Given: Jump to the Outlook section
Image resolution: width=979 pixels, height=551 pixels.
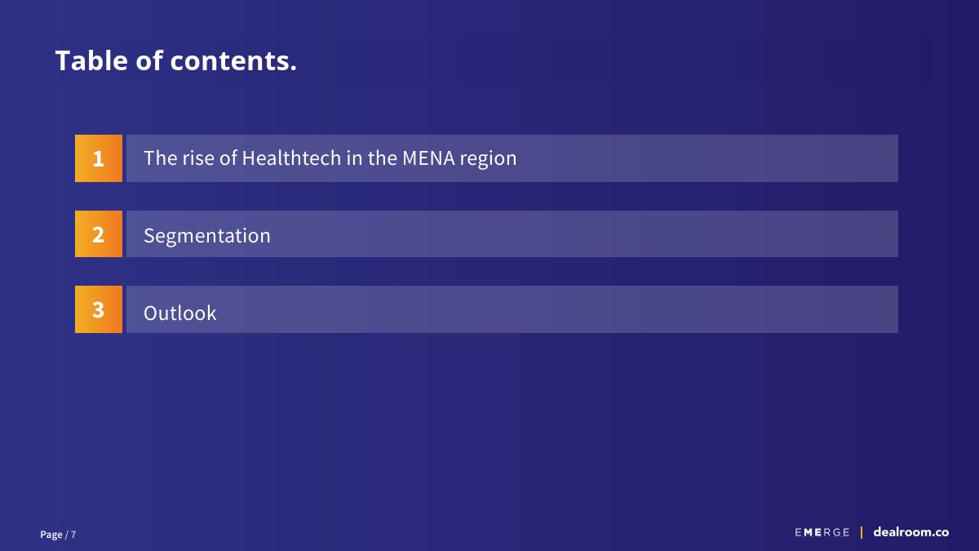Looking at the screenshot, I should click(x=179, y=313).
